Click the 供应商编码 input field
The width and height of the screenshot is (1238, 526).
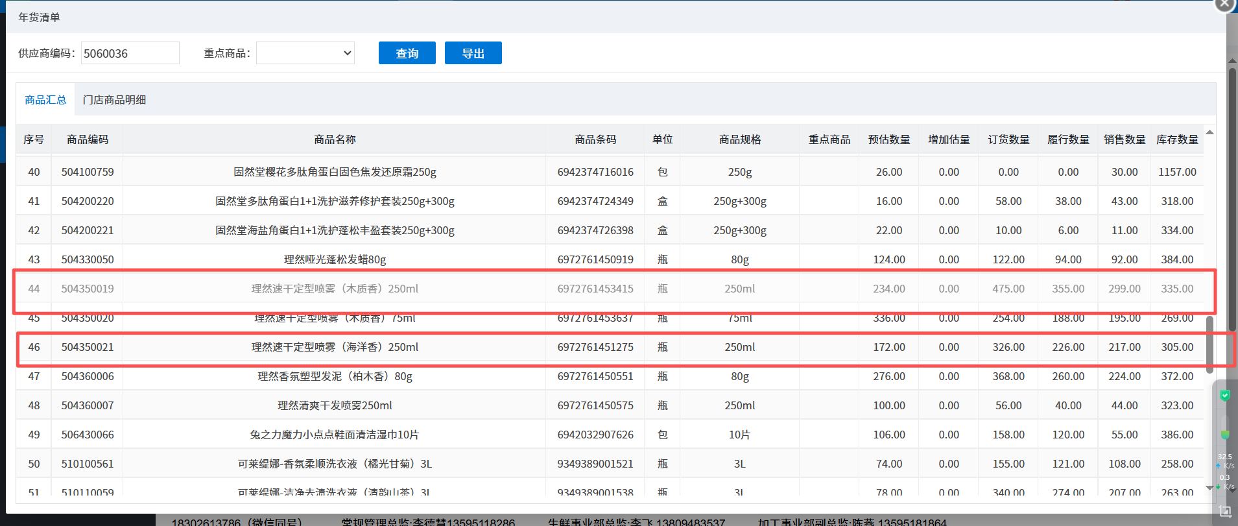pos(130,53)
